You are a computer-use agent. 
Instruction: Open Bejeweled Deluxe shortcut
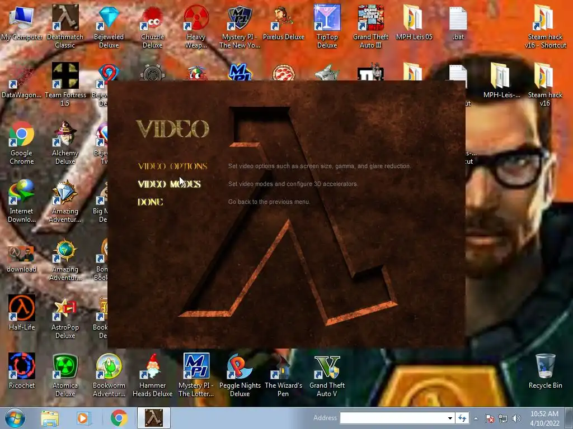click(109, 26)
